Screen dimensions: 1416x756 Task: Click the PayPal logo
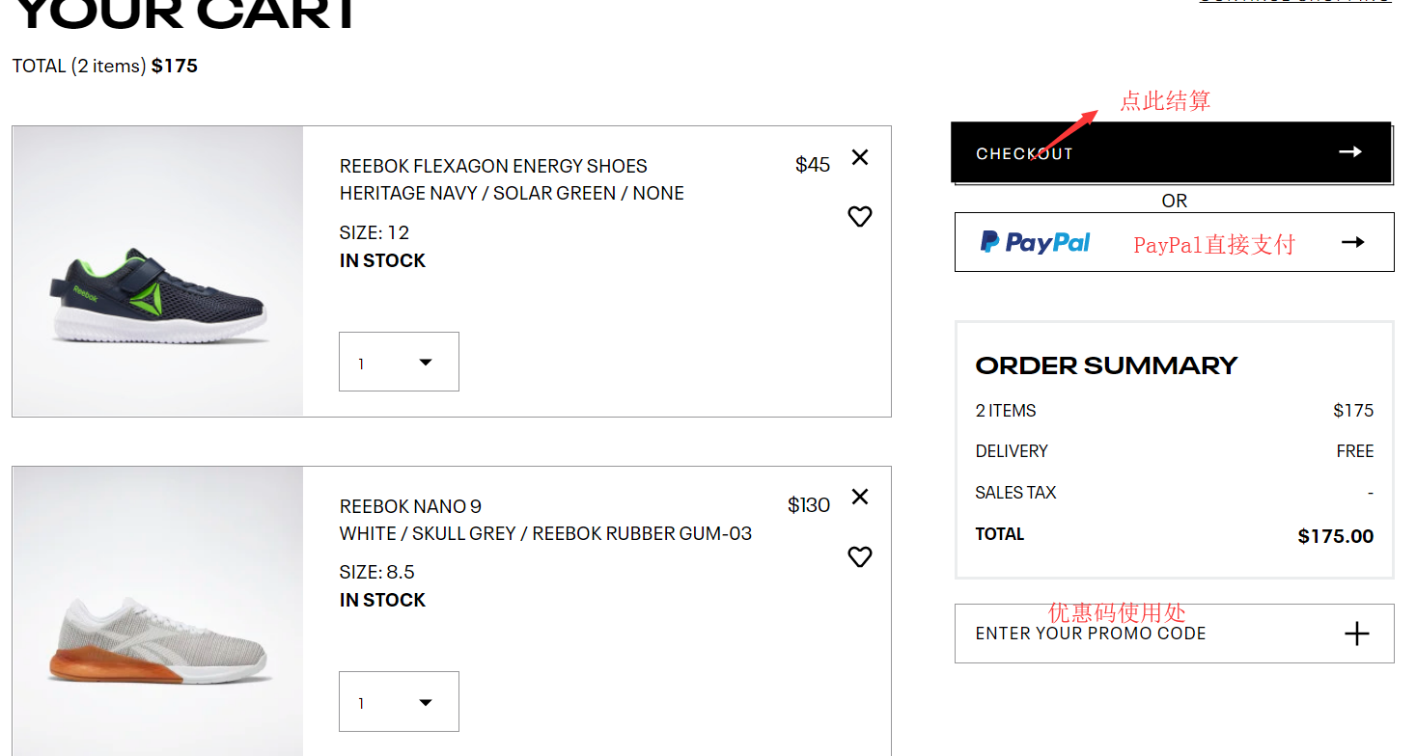pos(1036,242)
